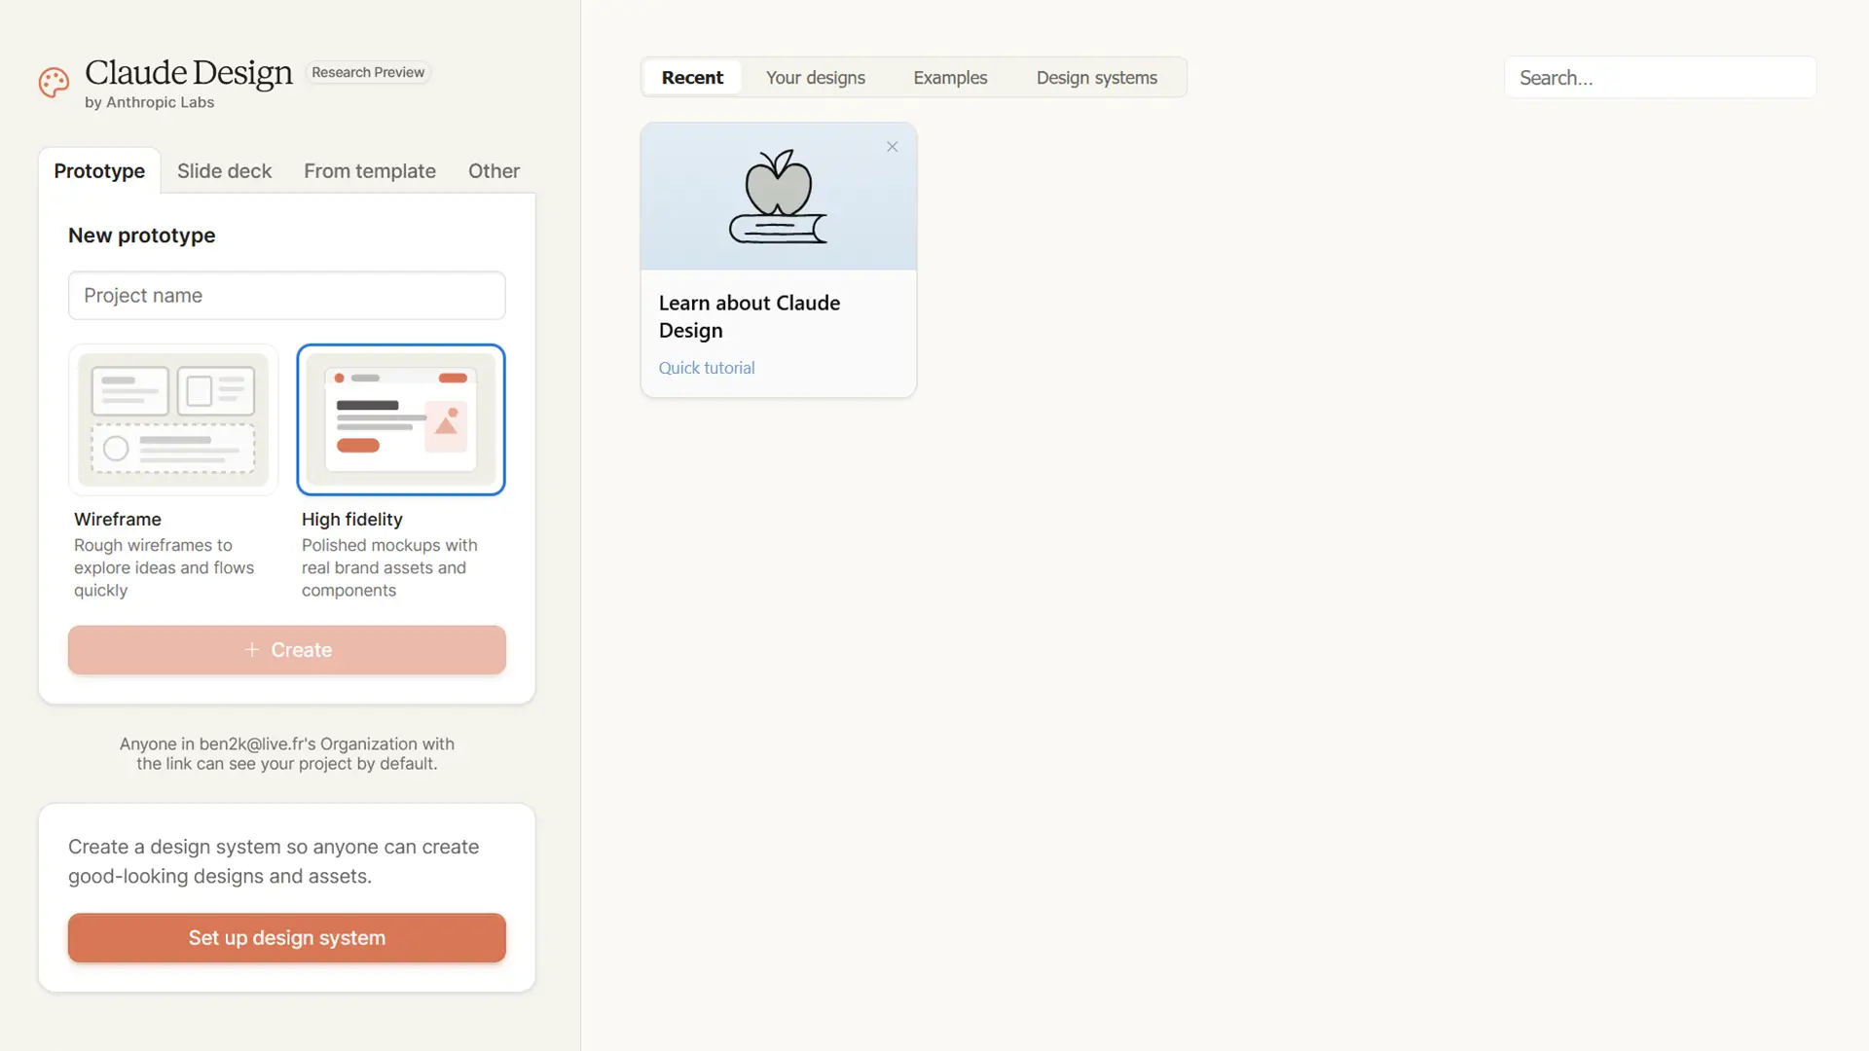The image size is (1869, 1051).
Task: Click the Claude Design heading text
Action: coord(189,73)
